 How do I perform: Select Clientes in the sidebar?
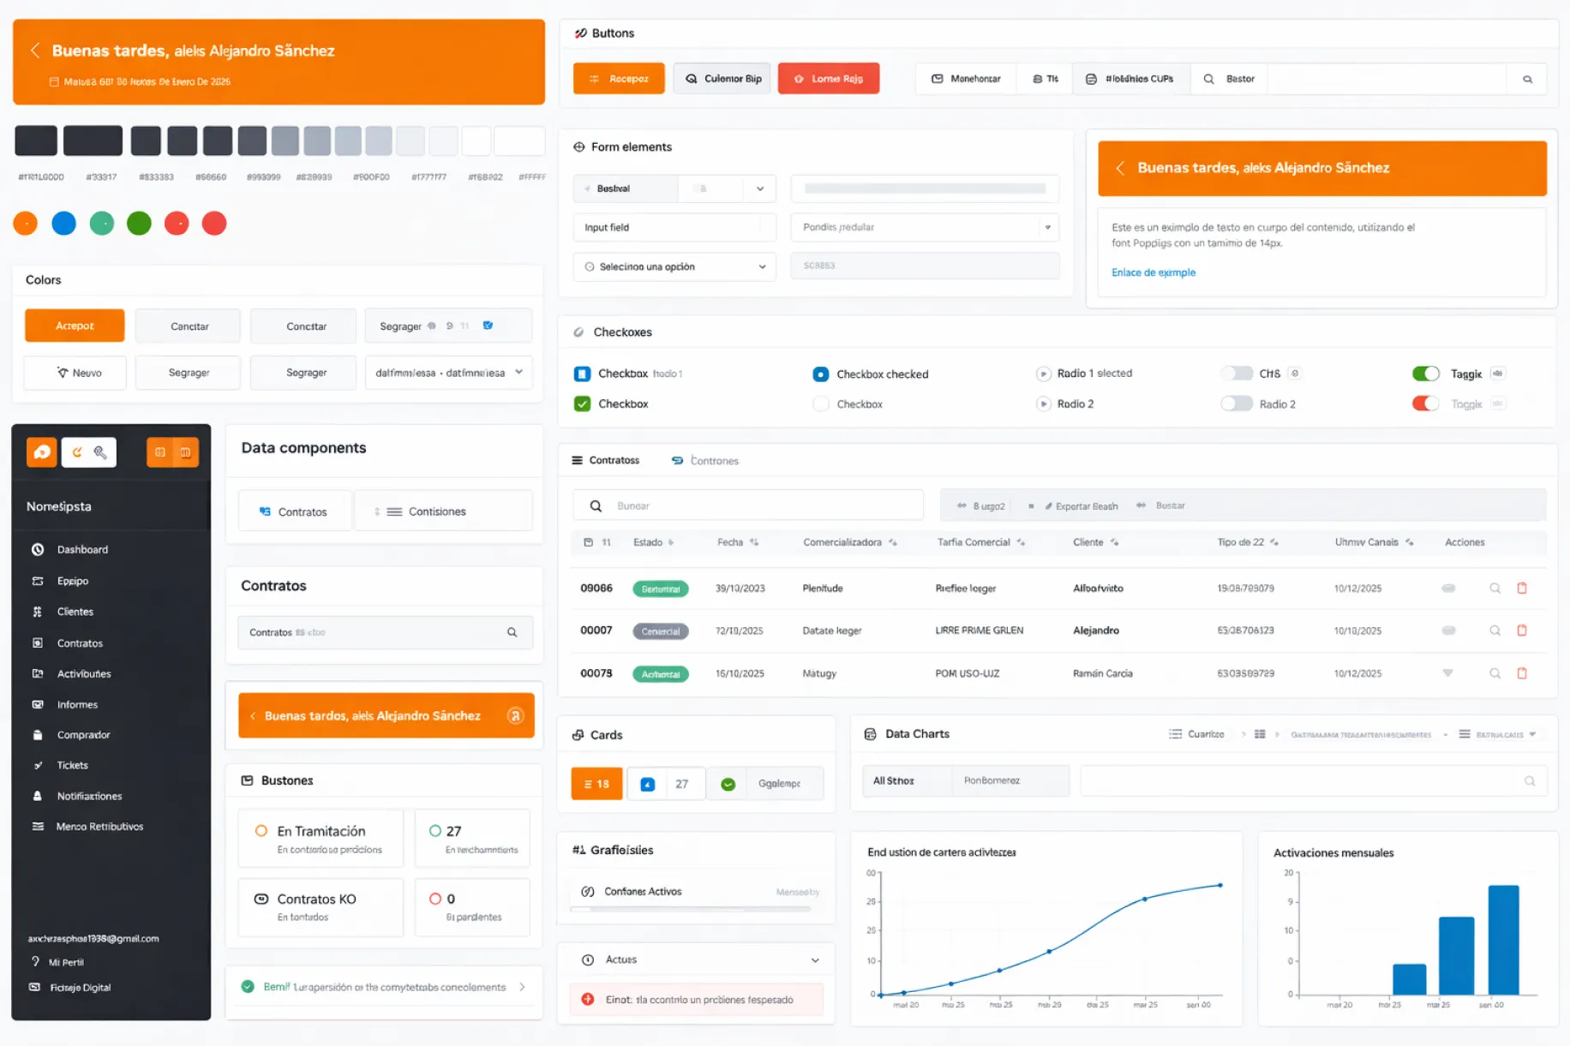pos(75,611)
